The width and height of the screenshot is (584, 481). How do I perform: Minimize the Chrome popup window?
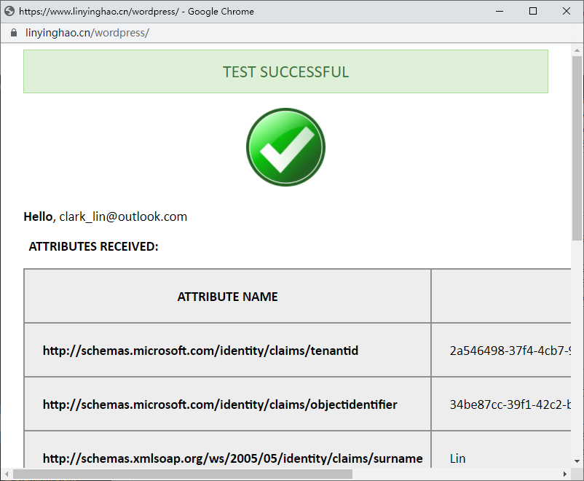tap(500, 11)
